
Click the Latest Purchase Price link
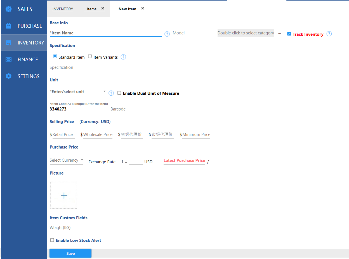pos(184,161)
